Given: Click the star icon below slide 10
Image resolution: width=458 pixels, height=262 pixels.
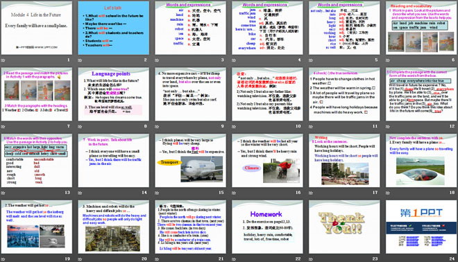Looking at the screenshot, I should (234, 127).
